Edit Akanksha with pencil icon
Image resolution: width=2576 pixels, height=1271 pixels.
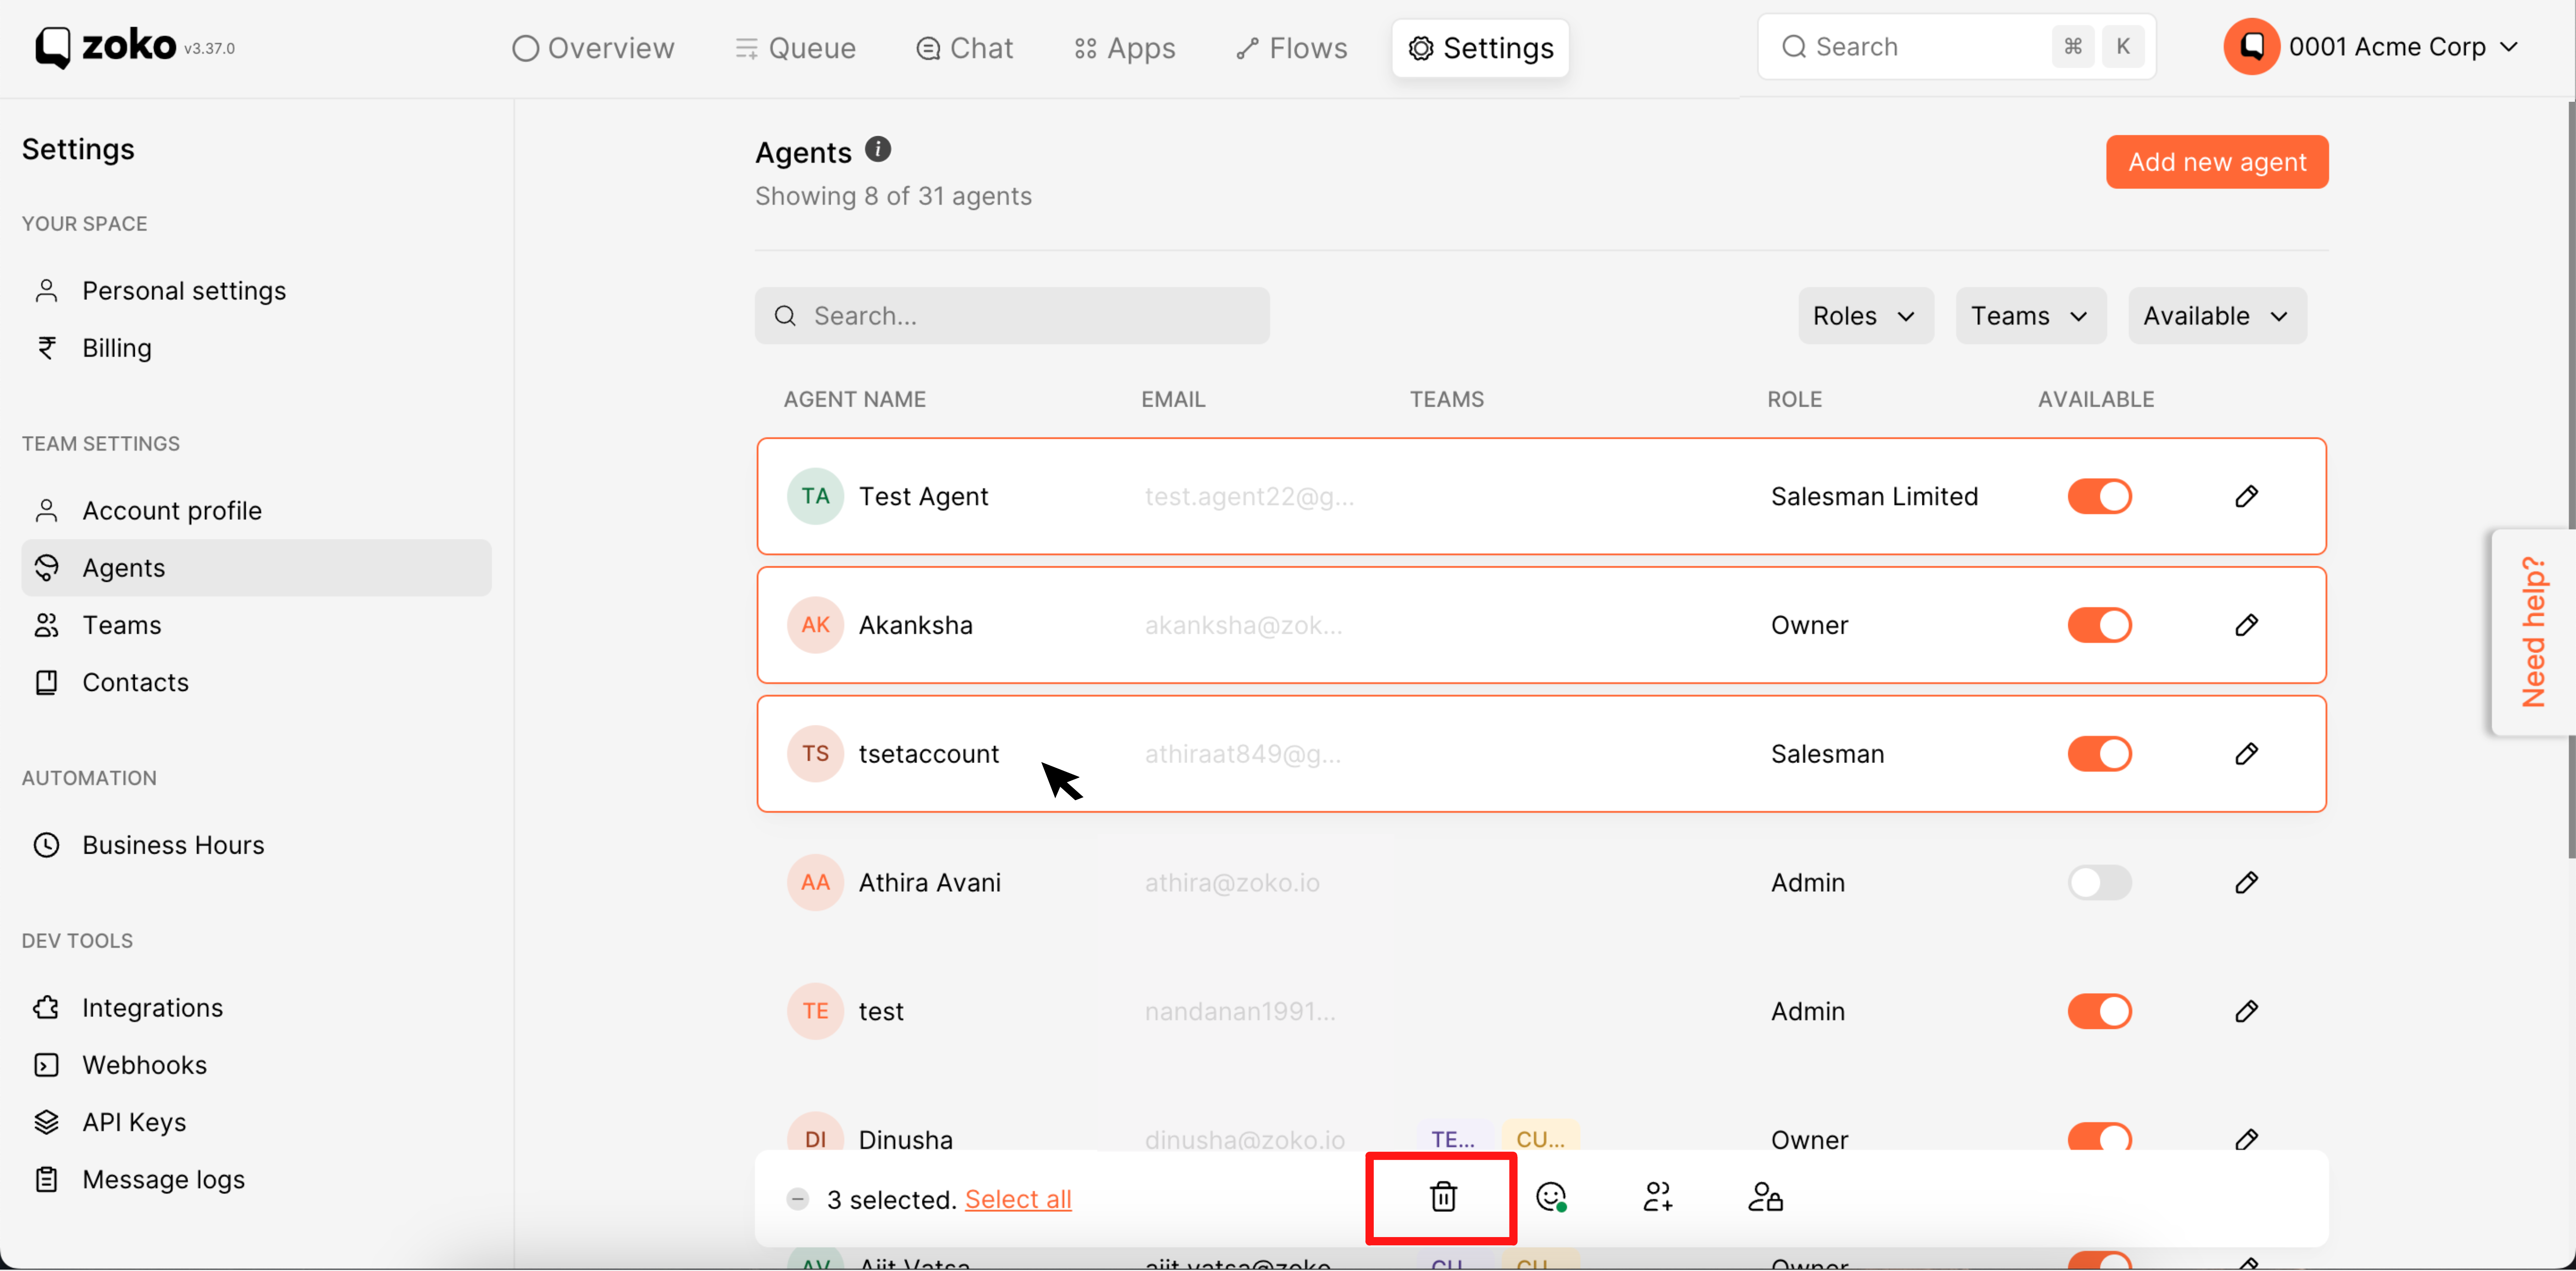[2246, 625]
